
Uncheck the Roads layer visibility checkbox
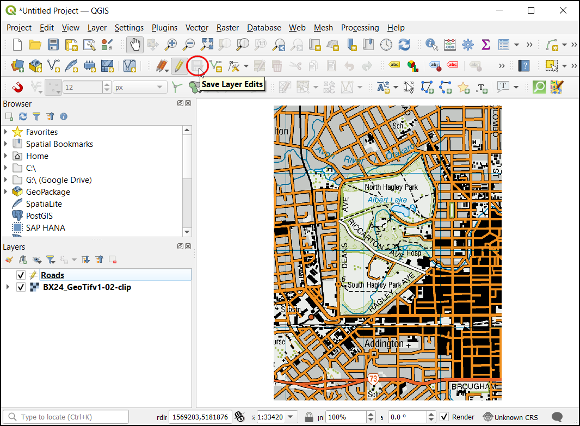pos(21,275)
